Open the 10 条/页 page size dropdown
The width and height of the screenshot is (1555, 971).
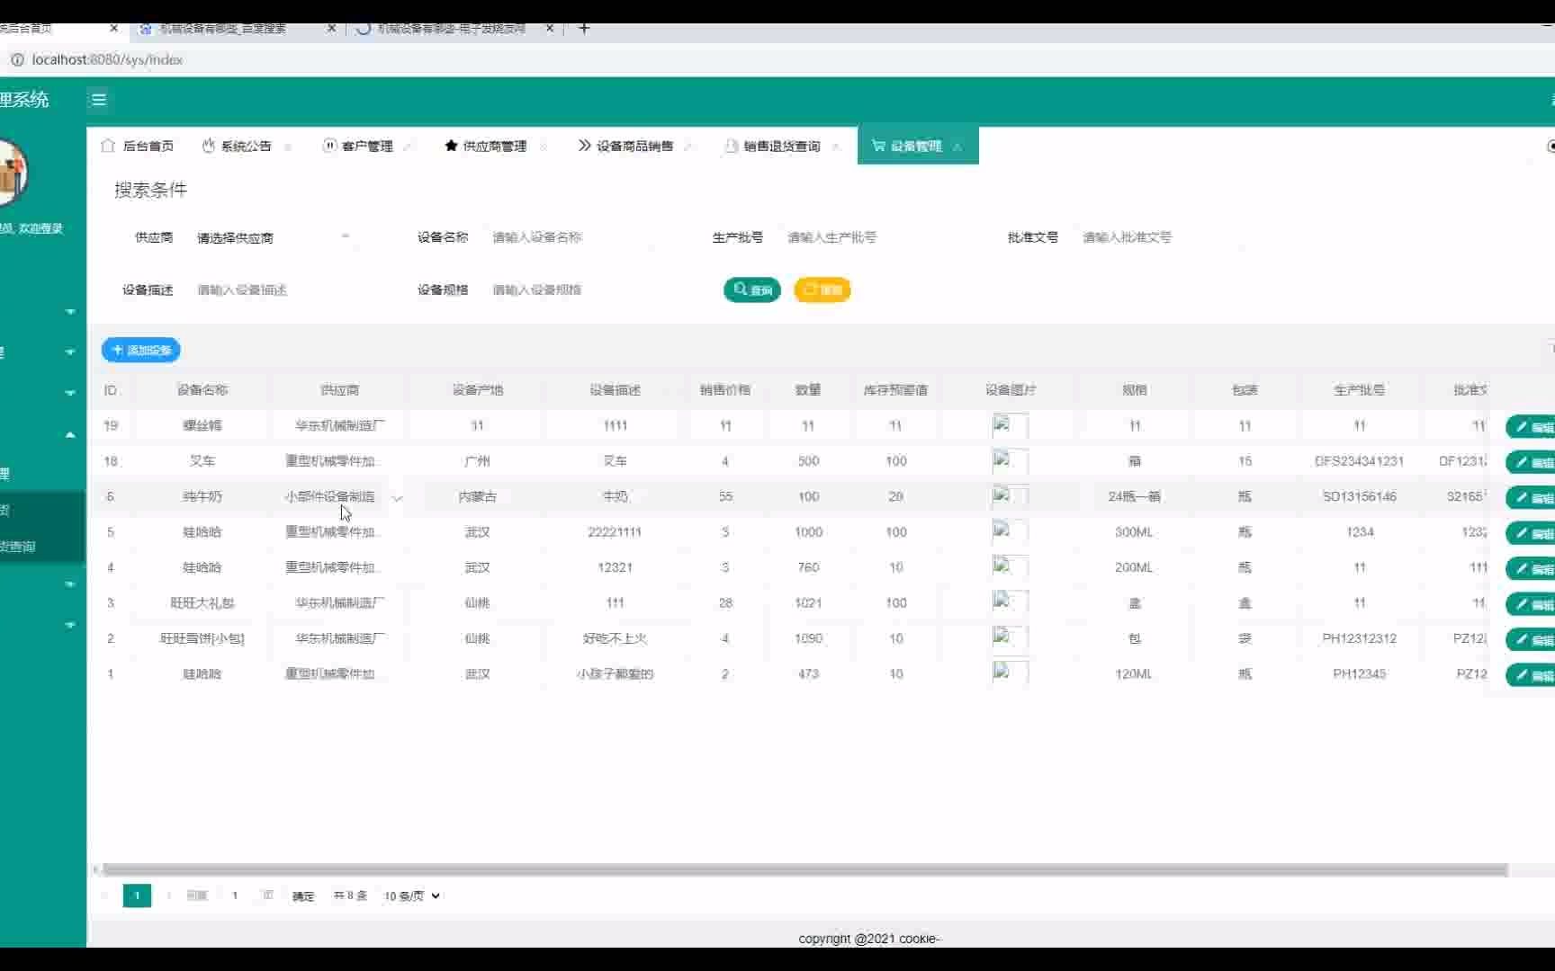tap(411, 896)
